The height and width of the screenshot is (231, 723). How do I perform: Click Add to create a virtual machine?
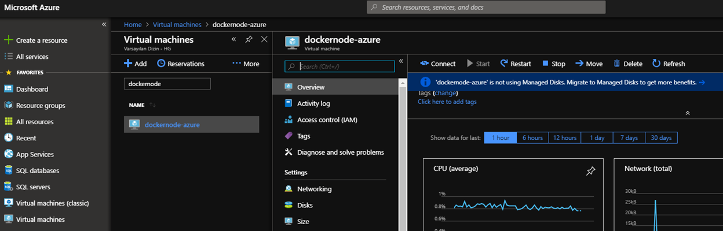136,64
